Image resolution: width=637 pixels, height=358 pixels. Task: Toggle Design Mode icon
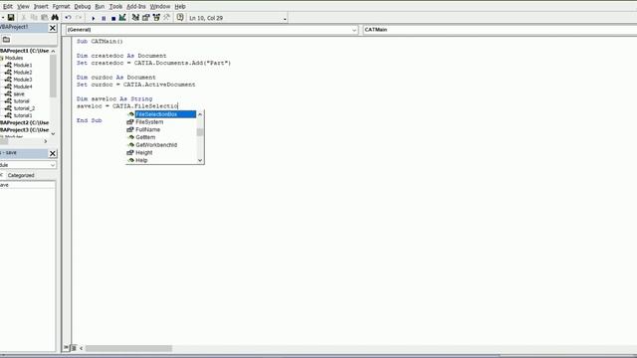tap(122, 18)
